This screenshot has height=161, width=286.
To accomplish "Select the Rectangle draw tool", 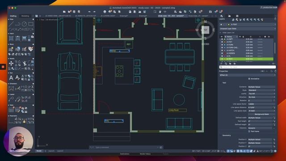I will 31,24.
